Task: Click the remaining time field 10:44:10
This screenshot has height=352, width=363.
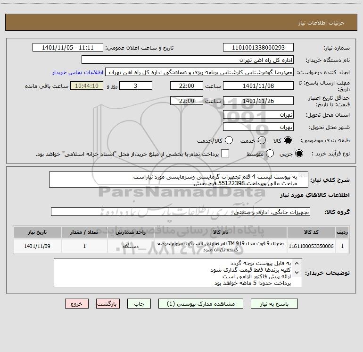Action: [x=87, y=86]
